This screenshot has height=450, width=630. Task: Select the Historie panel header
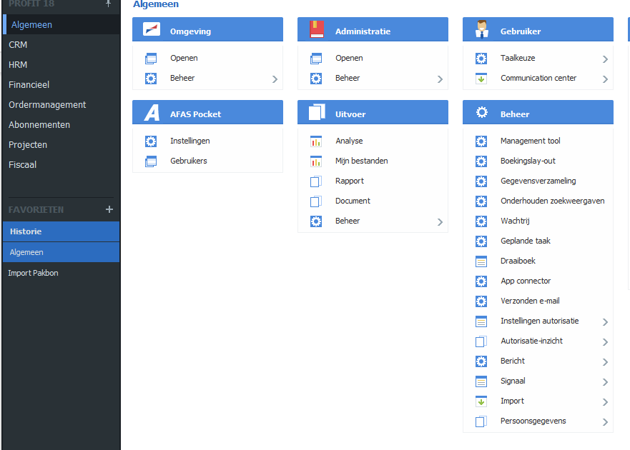[x=26, y=231]
